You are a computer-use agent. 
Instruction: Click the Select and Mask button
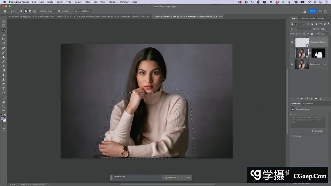(83, 11)
